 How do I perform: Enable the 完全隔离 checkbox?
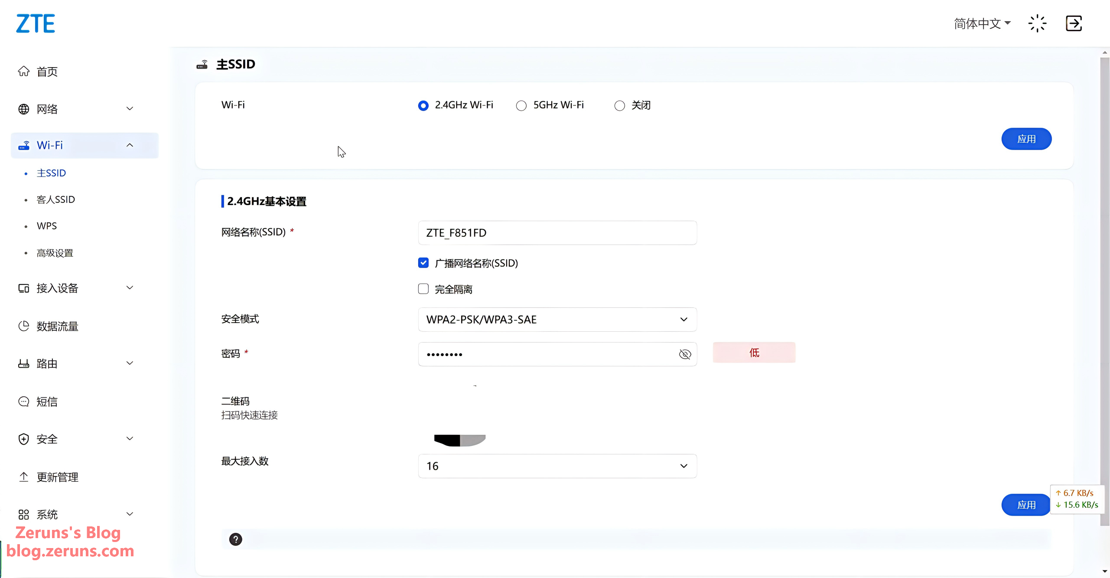[x=423, y=289]
